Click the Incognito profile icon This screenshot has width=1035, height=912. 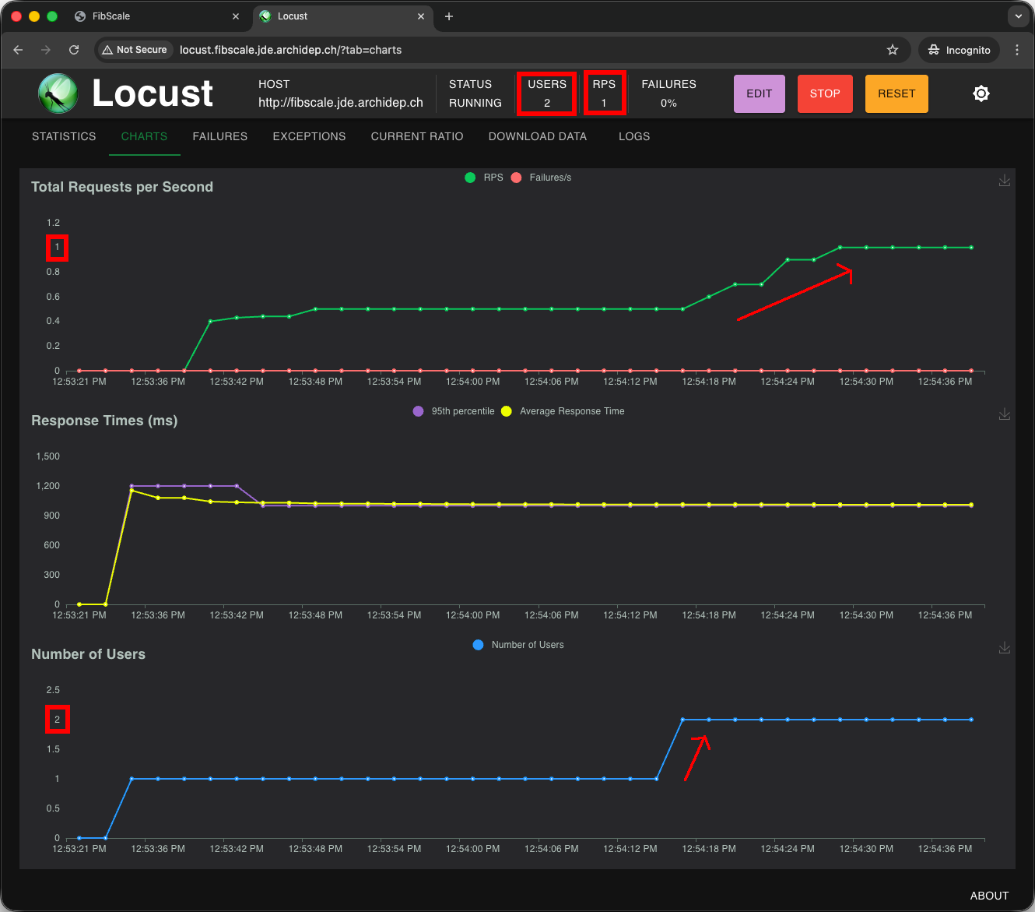tap(959, 50)
